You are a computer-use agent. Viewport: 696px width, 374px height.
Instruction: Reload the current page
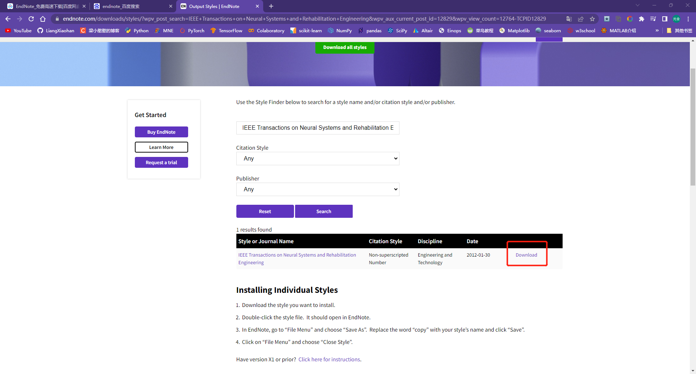pyautogui.click(x=31, y=19)
